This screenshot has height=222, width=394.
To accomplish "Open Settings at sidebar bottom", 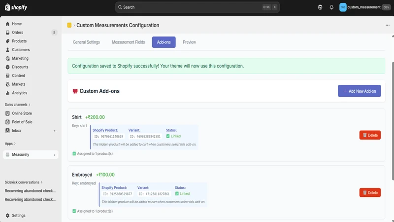I will point(19,216).
